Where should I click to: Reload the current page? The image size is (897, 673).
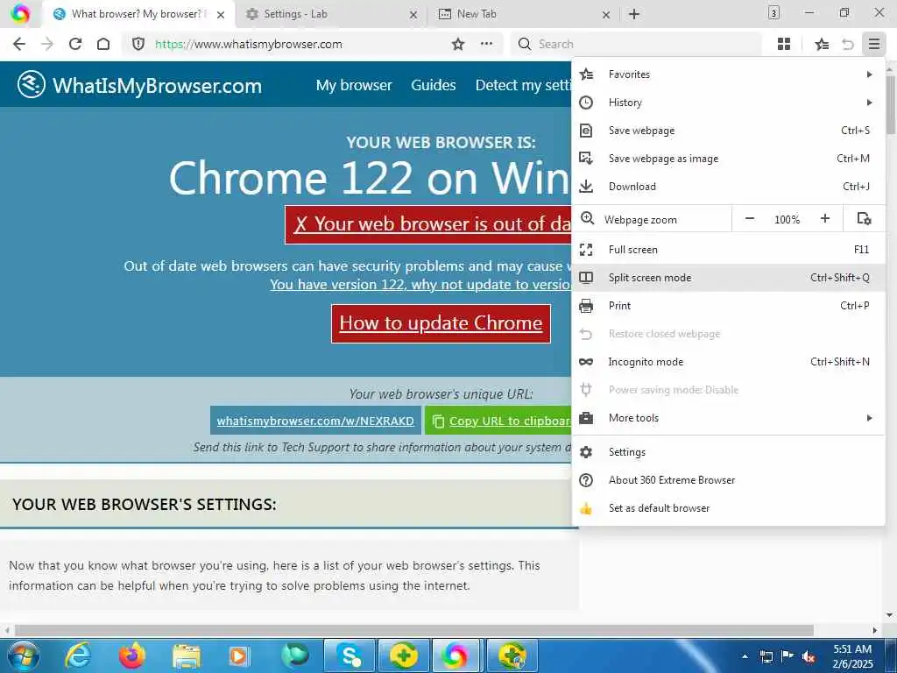pyautogui.click(x=75, y=44)
